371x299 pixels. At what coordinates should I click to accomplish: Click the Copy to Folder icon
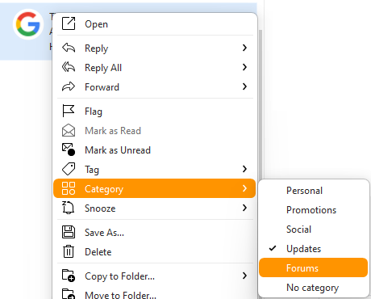69,276
